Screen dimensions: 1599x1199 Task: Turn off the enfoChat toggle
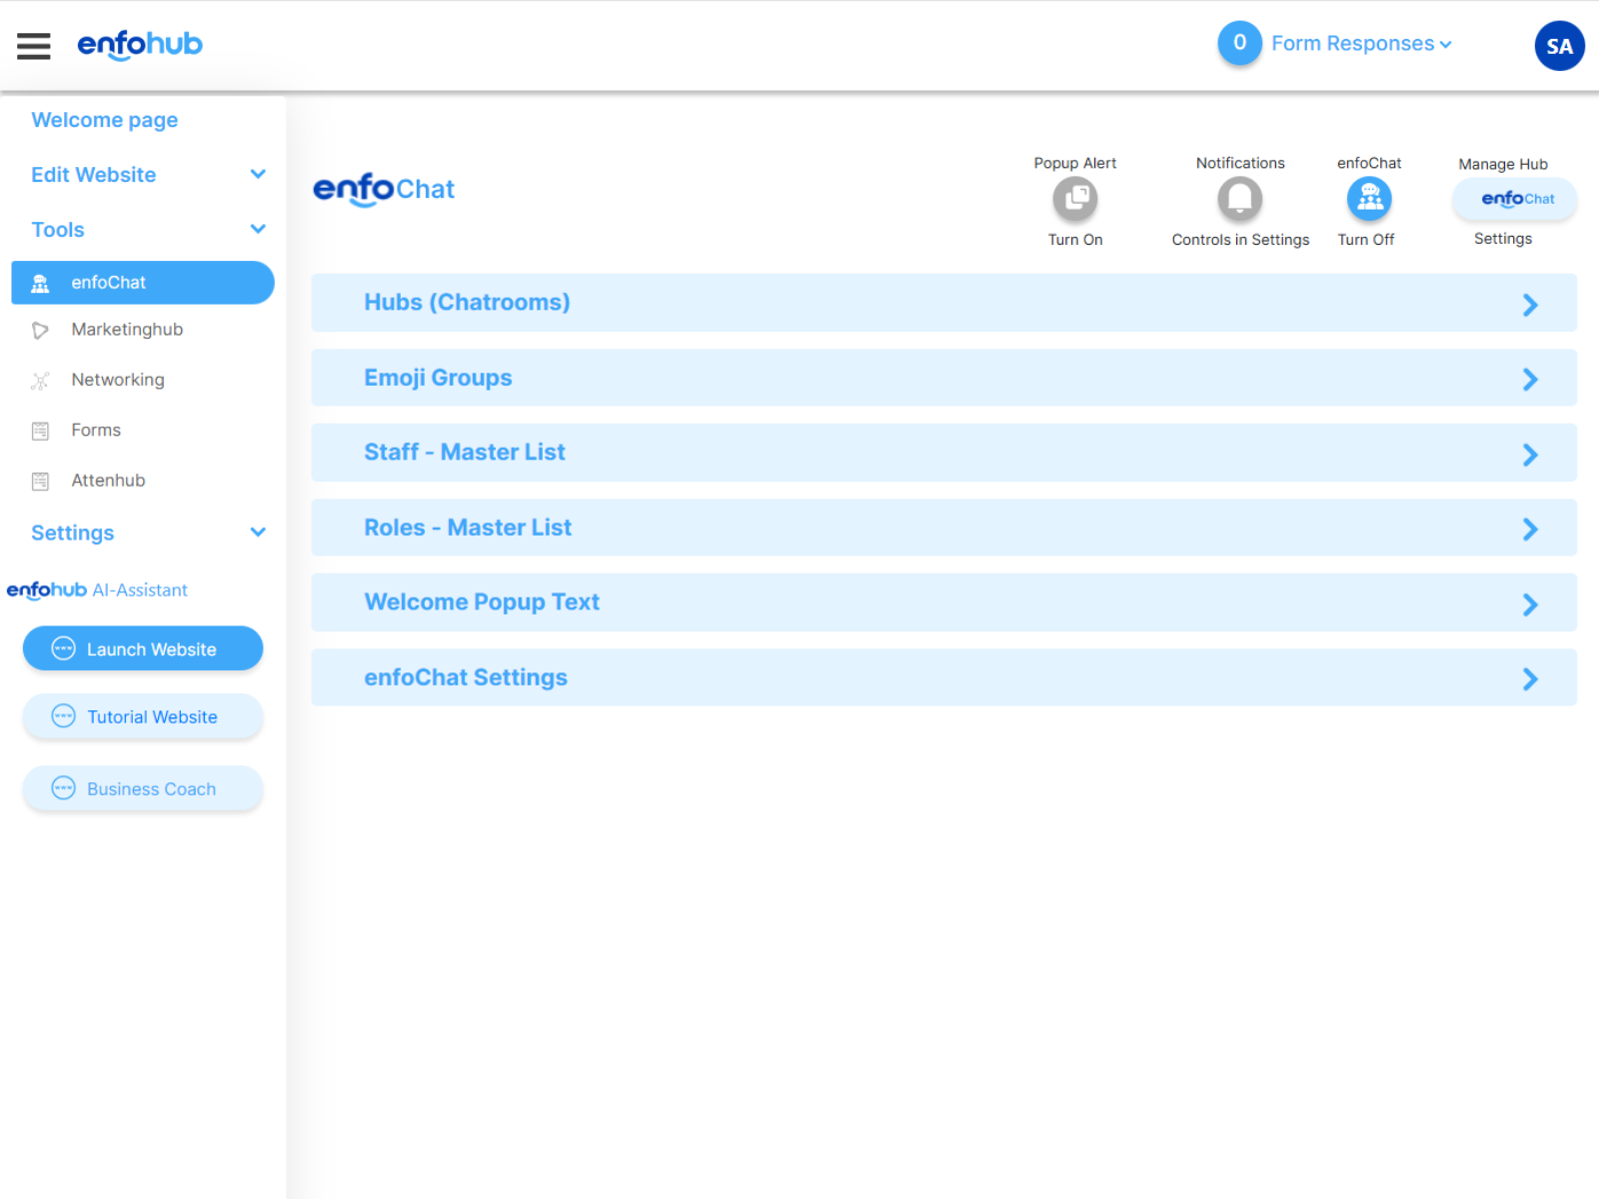[x=1368, y=199]
